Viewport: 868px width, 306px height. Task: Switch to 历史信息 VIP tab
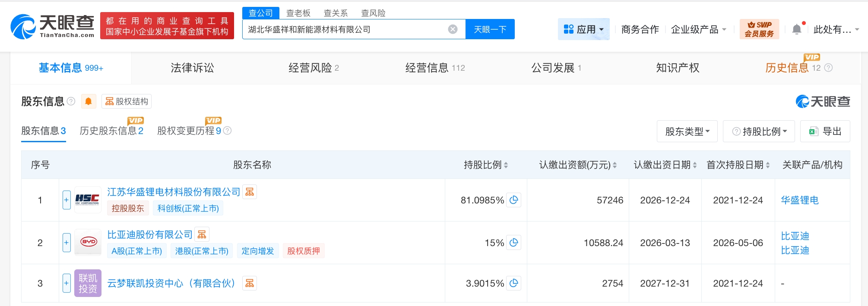click(x=793, y=68)
